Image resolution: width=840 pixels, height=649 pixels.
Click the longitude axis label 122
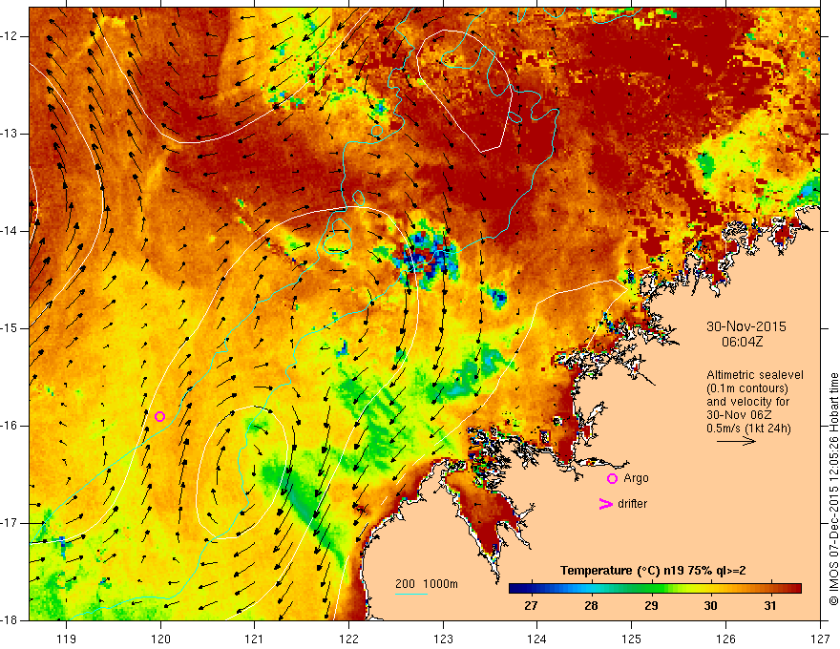[348, 639]
